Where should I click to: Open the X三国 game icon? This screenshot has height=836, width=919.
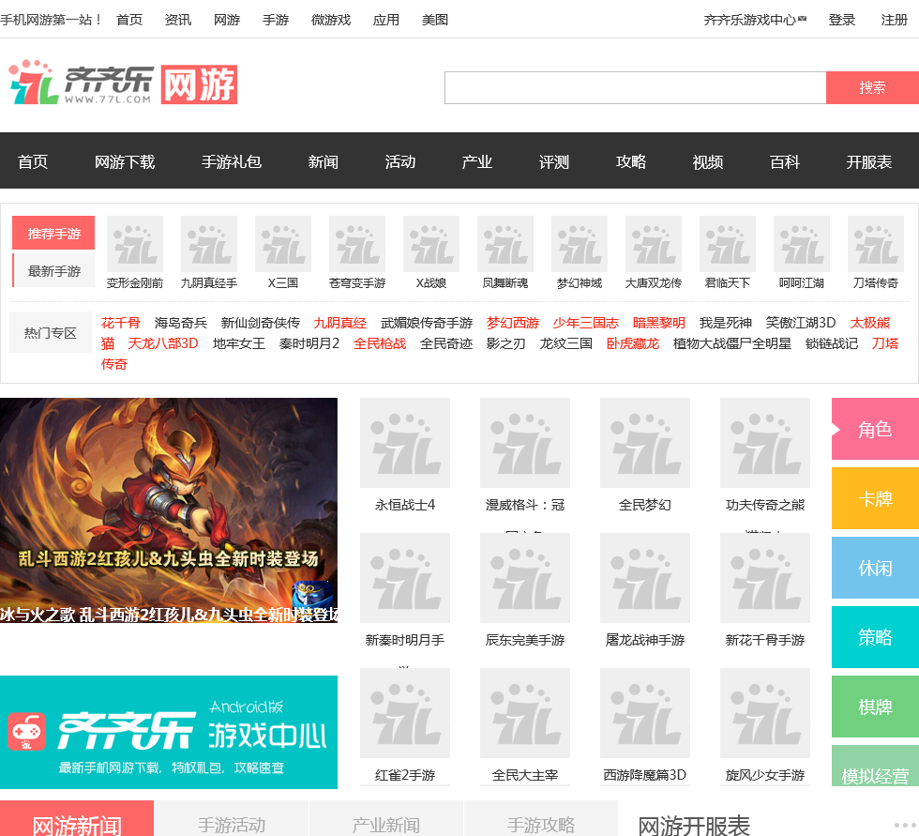click(x=283, y=244)
